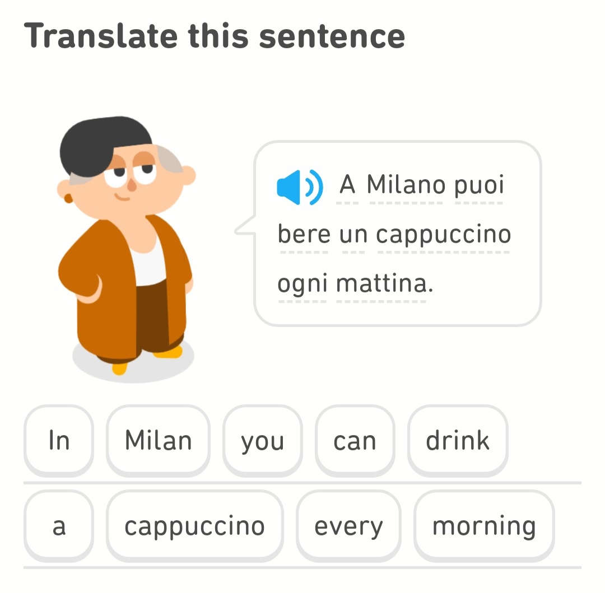Click the 'Translate this sentence' heading

(215, 36)
